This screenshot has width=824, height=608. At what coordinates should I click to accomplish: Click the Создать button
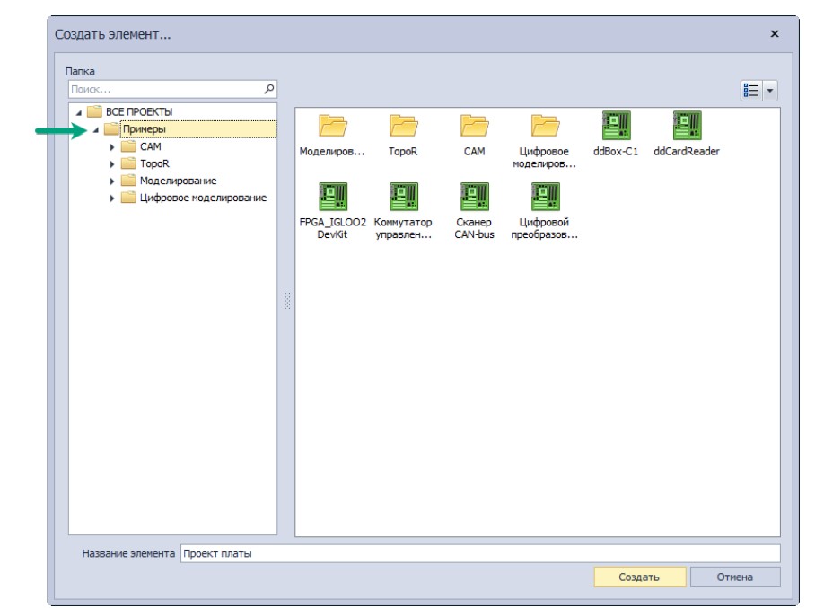tap(640, 577)
